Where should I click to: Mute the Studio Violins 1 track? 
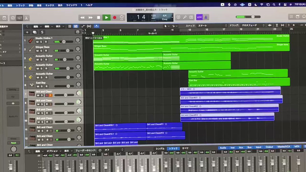(x=37, y=42)
